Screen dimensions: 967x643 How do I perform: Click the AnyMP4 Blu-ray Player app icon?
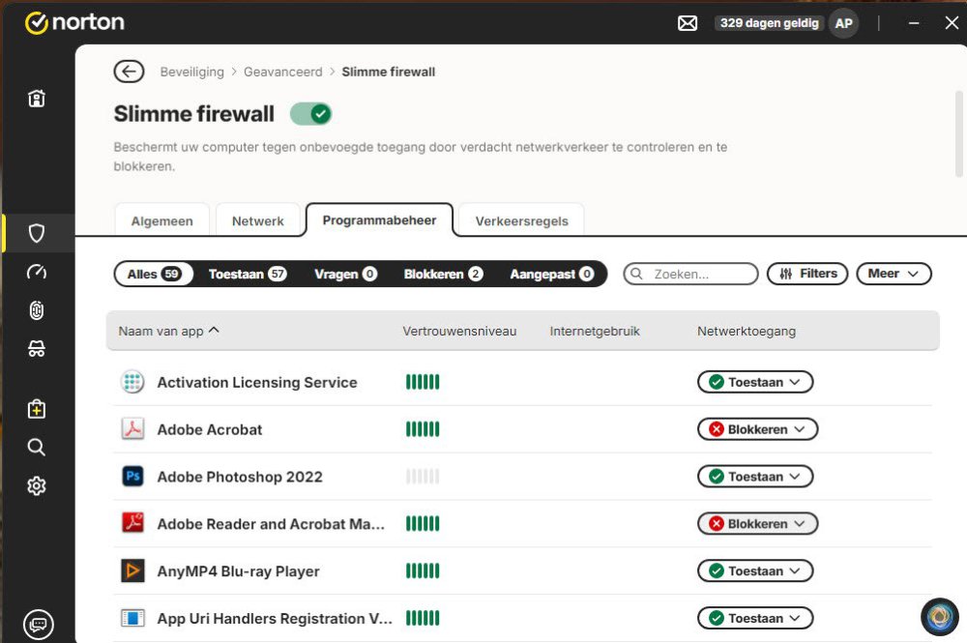[132, 570]
